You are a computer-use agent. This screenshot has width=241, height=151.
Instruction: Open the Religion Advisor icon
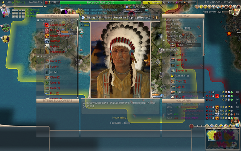[222, 7]
